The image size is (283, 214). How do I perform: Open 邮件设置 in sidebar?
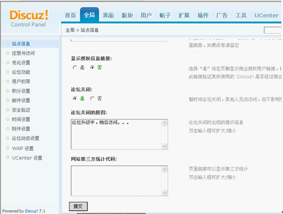click(x=21, y=100)
